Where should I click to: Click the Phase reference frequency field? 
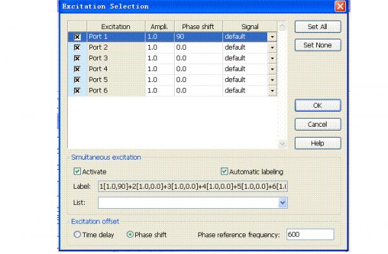click(x=310, y=234)
